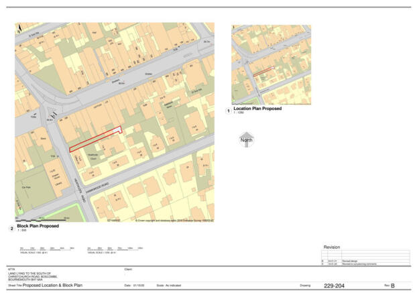The width and height of the screenshot is (417, 293).
Task: Click the drawing number '229-204'
Action: coord(334,286)
